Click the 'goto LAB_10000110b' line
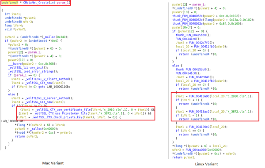This screenshot has height=168, width=265. click(41, 87)
